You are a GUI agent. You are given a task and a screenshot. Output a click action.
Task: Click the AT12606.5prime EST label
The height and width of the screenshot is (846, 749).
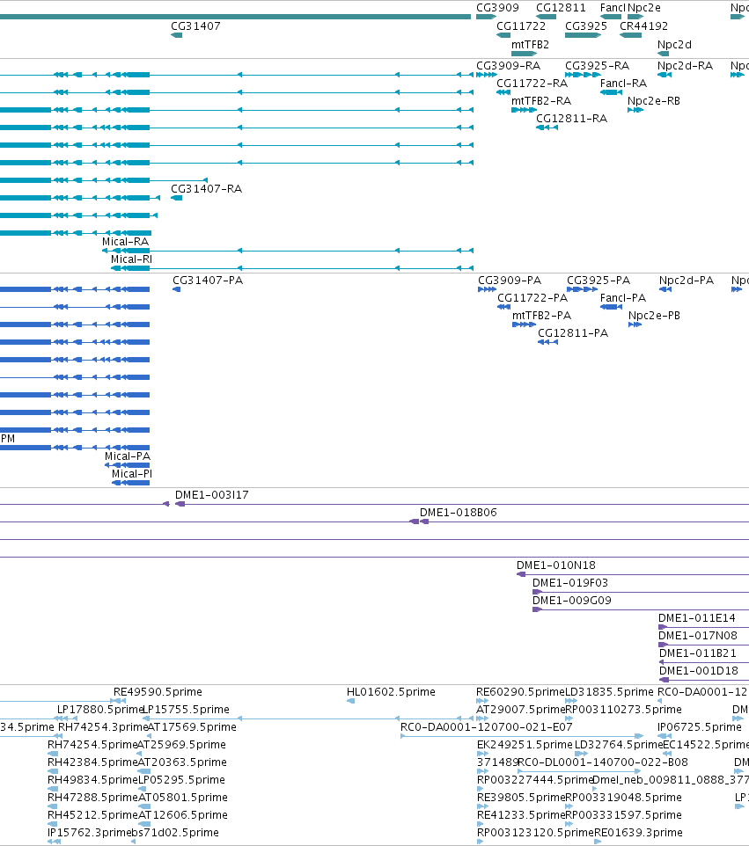[x=183, y=814]
